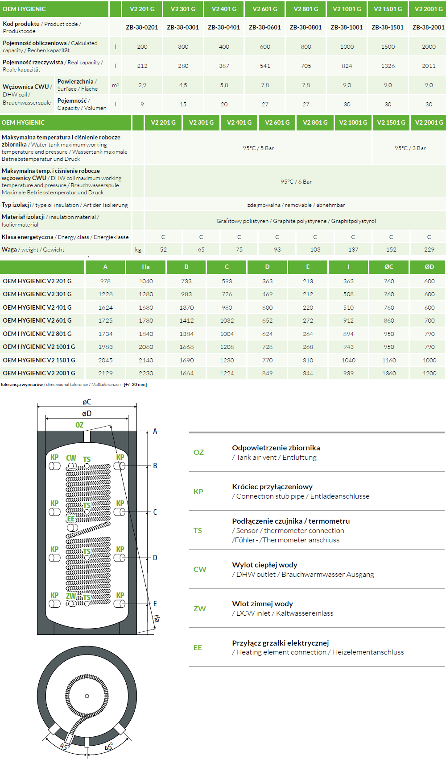Image resolution: width=446 pixels, height=764 pixels.
Task: Click the '95°C / 6 Bar' coil value
Action: pyautogui.click(x=296, y=182)
